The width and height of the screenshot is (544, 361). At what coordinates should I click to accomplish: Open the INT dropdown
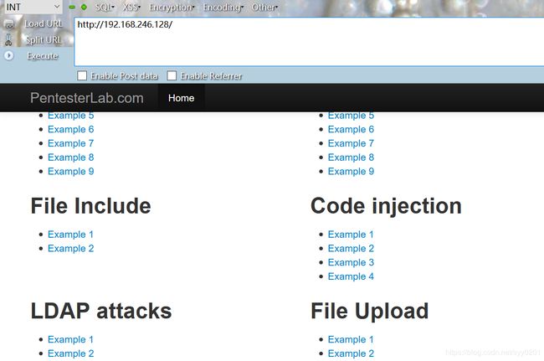(33, 7)
